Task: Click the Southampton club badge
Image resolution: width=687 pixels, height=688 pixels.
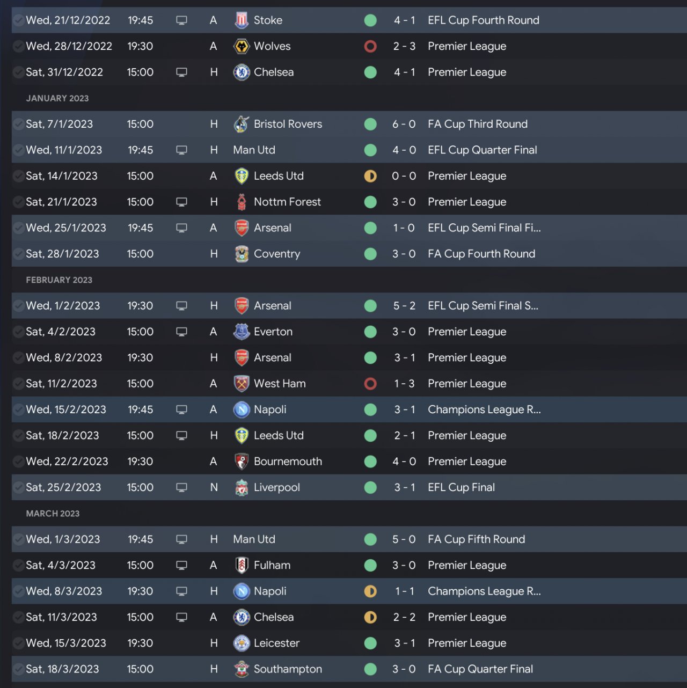Action: tap(242, 669)
